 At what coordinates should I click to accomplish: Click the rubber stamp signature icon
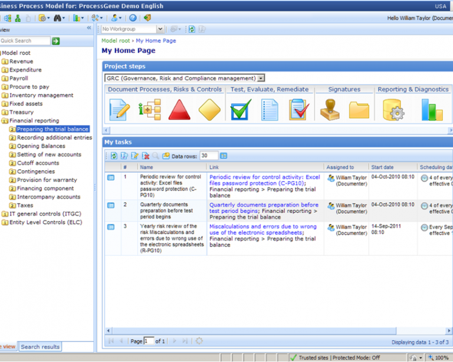[x=330, y=110]
